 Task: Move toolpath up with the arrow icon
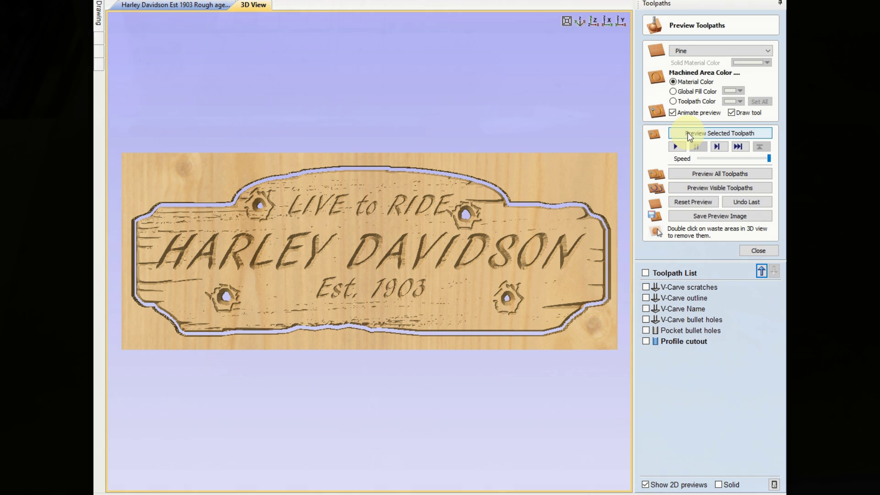click(x=761, y=271)
